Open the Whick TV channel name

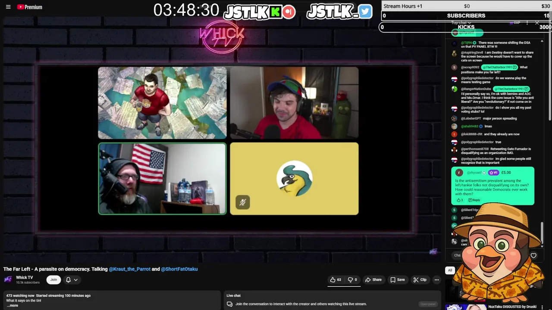(x=24, y=278)
